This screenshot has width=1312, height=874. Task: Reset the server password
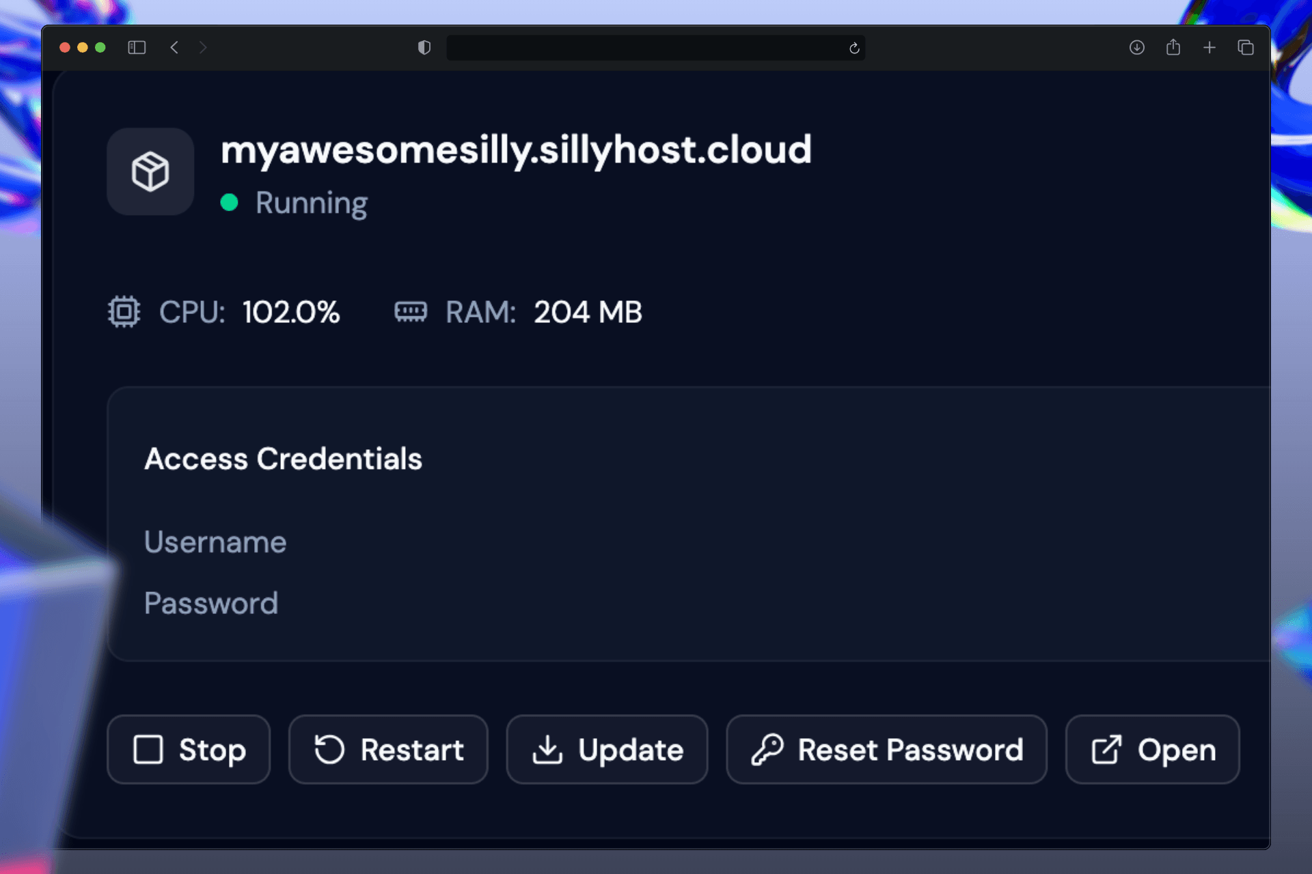click(x=886, y=749)
